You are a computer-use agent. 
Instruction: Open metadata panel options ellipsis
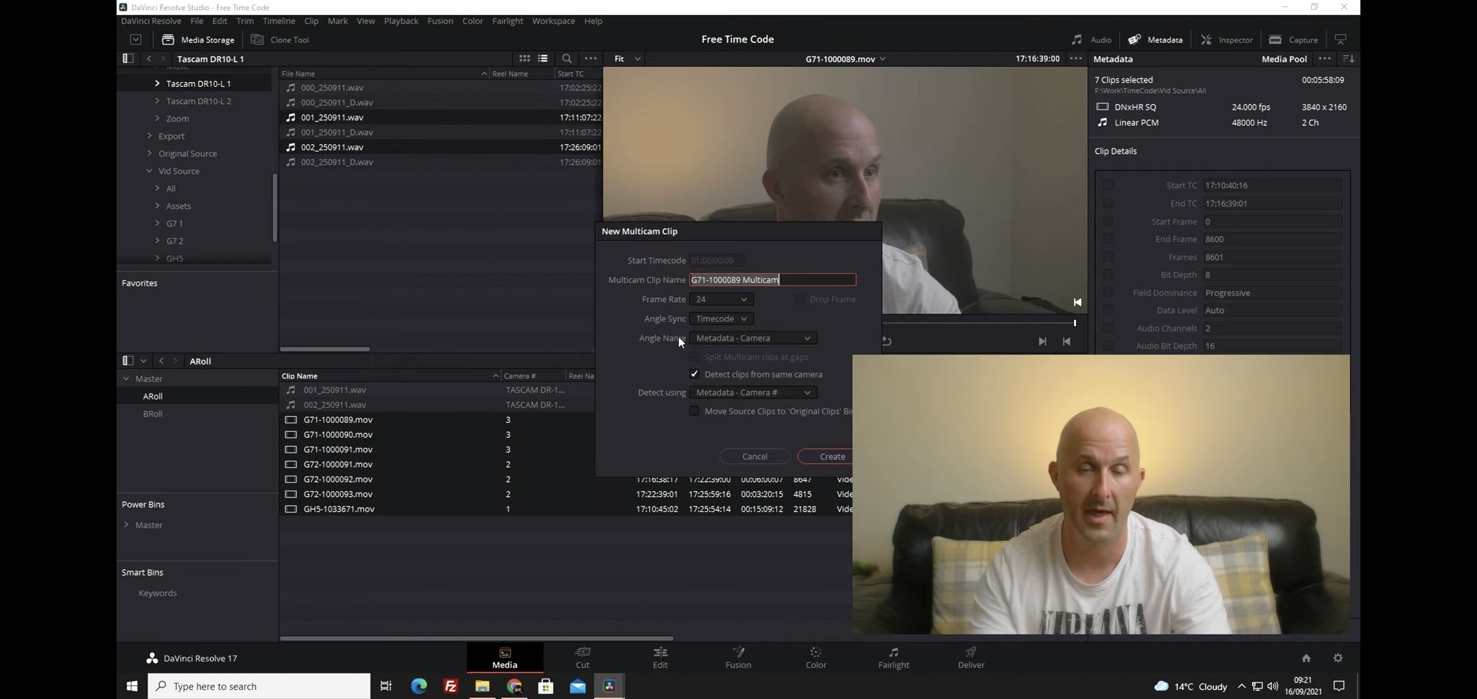pos(1325,58)
